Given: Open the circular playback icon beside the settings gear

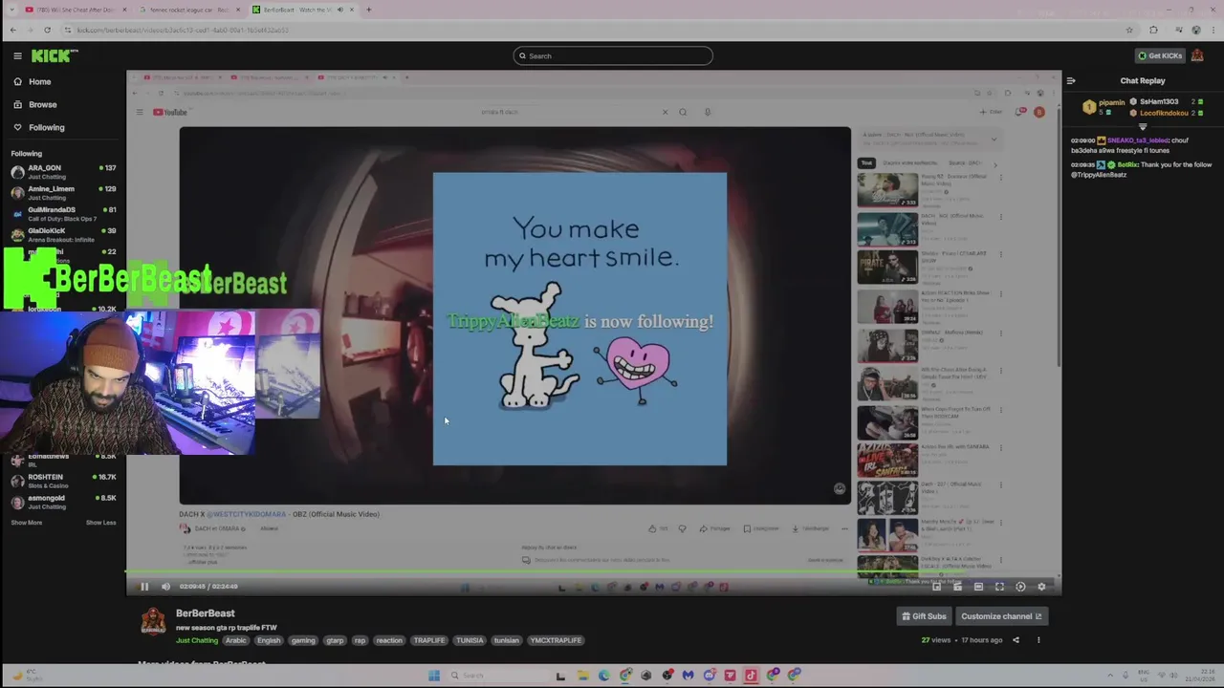Looking at the screenshot, I should tap(1020, 587).
